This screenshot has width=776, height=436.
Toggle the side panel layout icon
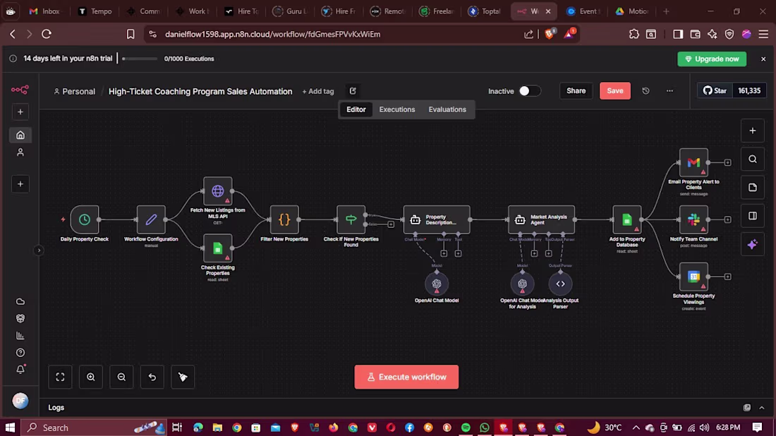(753, 217)
